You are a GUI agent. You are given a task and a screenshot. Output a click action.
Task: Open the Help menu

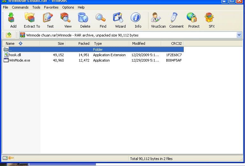[x=81, y=7]
